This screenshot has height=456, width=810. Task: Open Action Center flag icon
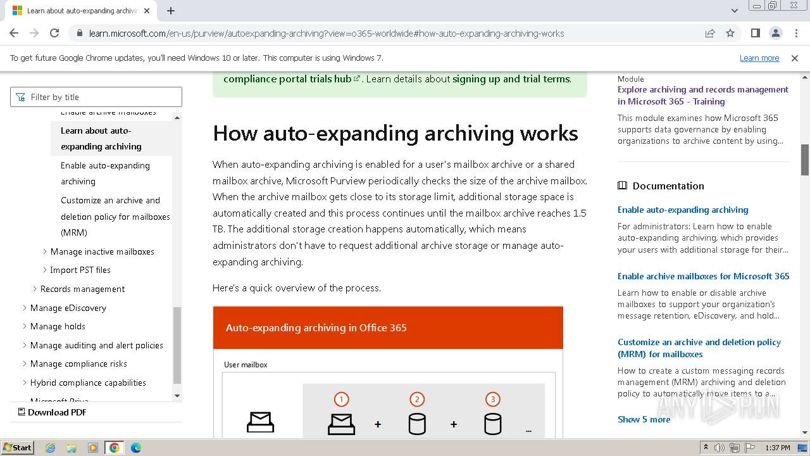click(x=750, y=448)
